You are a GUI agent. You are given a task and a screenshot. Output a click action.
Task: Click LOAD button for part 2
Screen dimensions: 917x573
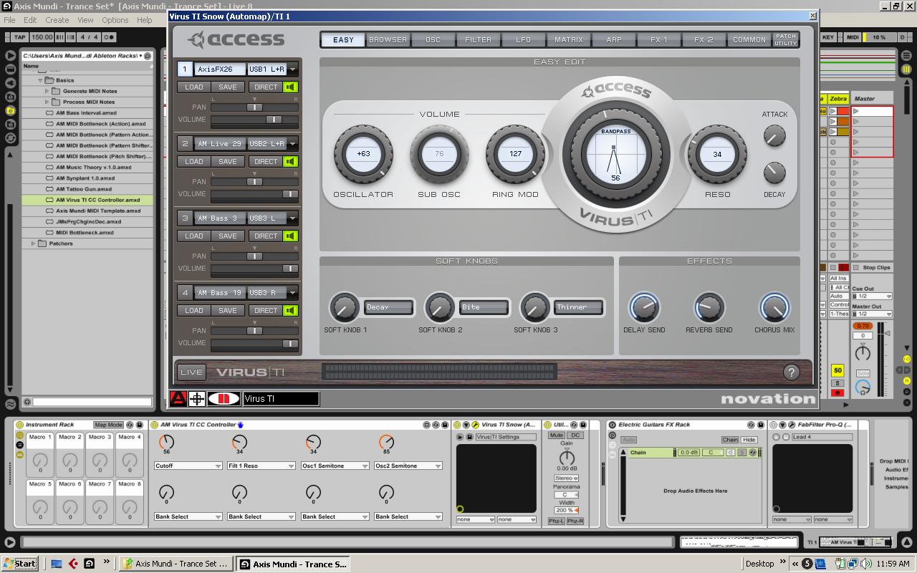tap(193, 161)
